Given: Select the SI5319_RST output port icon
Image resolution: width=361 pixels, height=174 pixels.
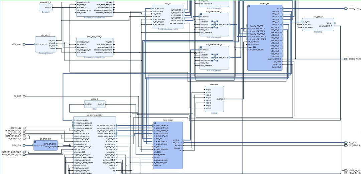Looking at the screenshot, I should [x=346, y=59].
